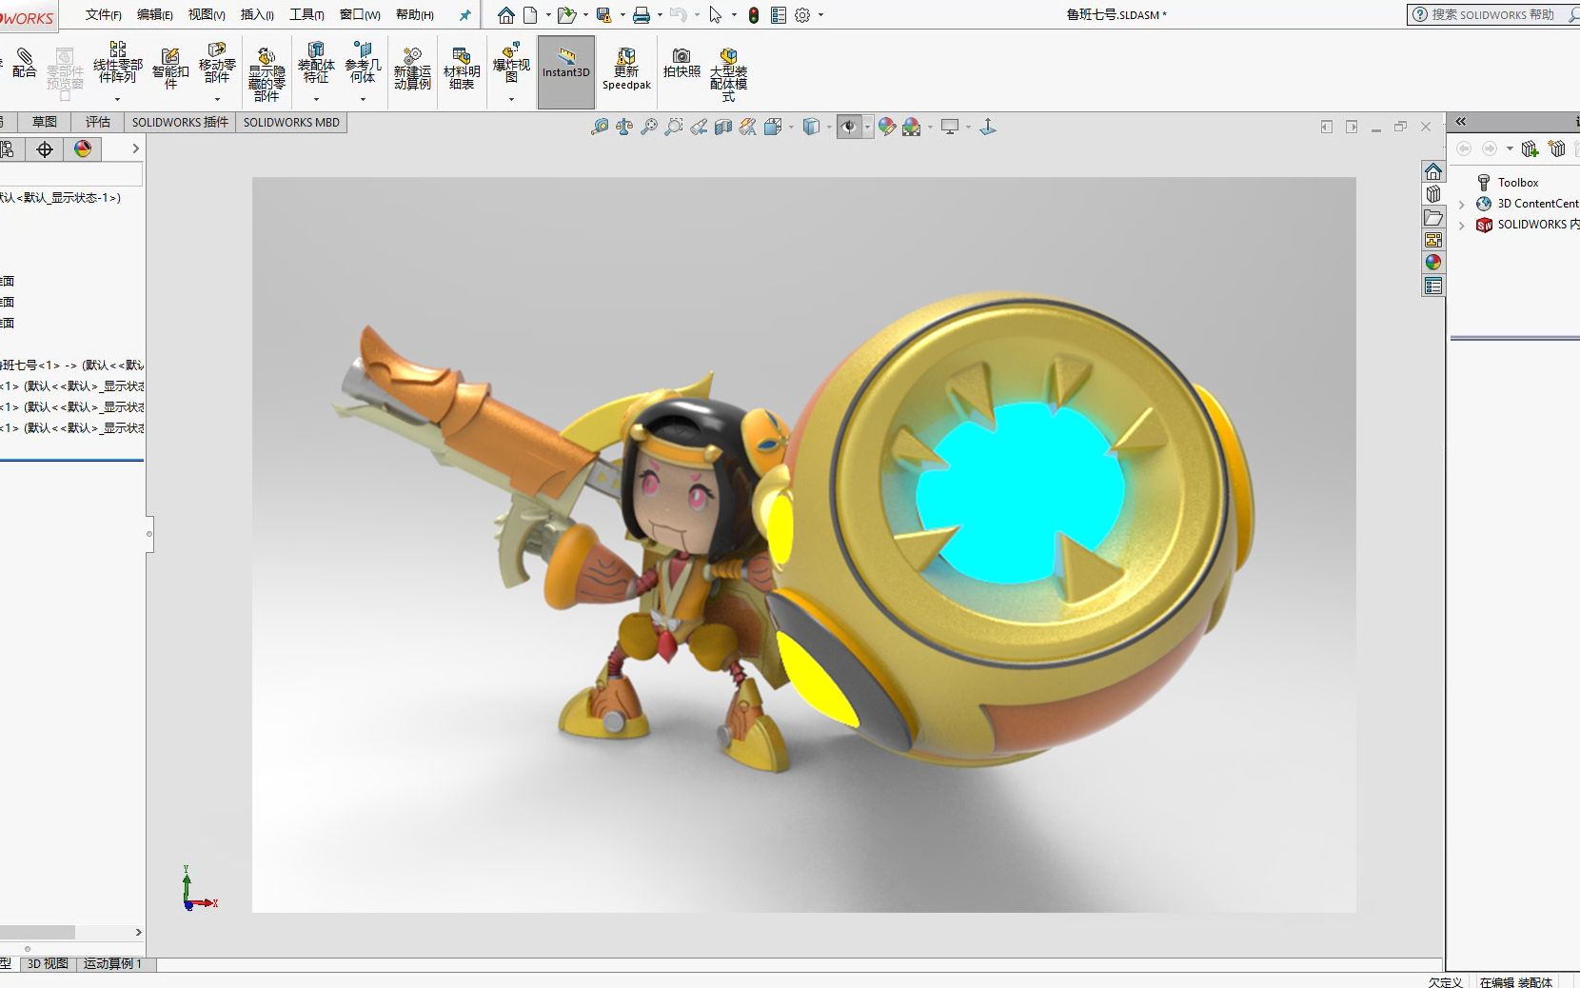Click DisplayManager color ball tab in left panel
Viewport: 1580px width, 988px height.
(x=83, y=148)
